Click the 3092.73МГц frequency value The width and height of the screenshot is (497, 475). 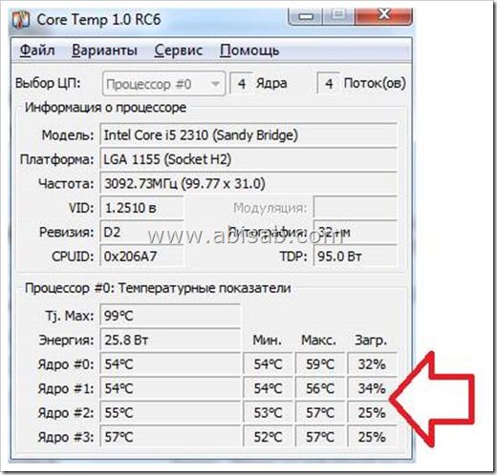point(248,183)
